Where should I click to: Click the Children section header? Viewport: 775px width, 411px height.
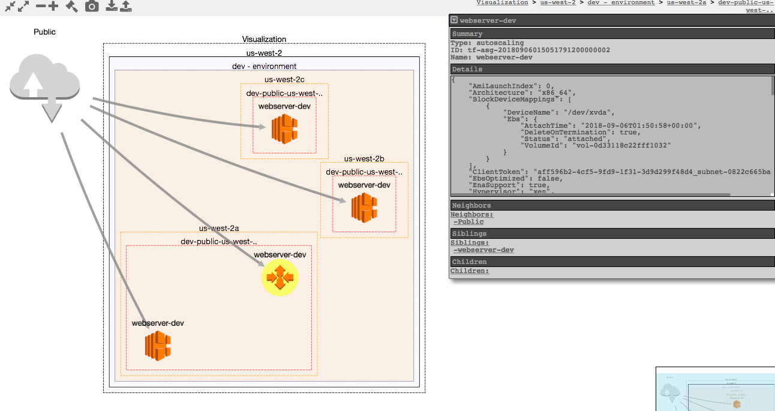[612, 262]
